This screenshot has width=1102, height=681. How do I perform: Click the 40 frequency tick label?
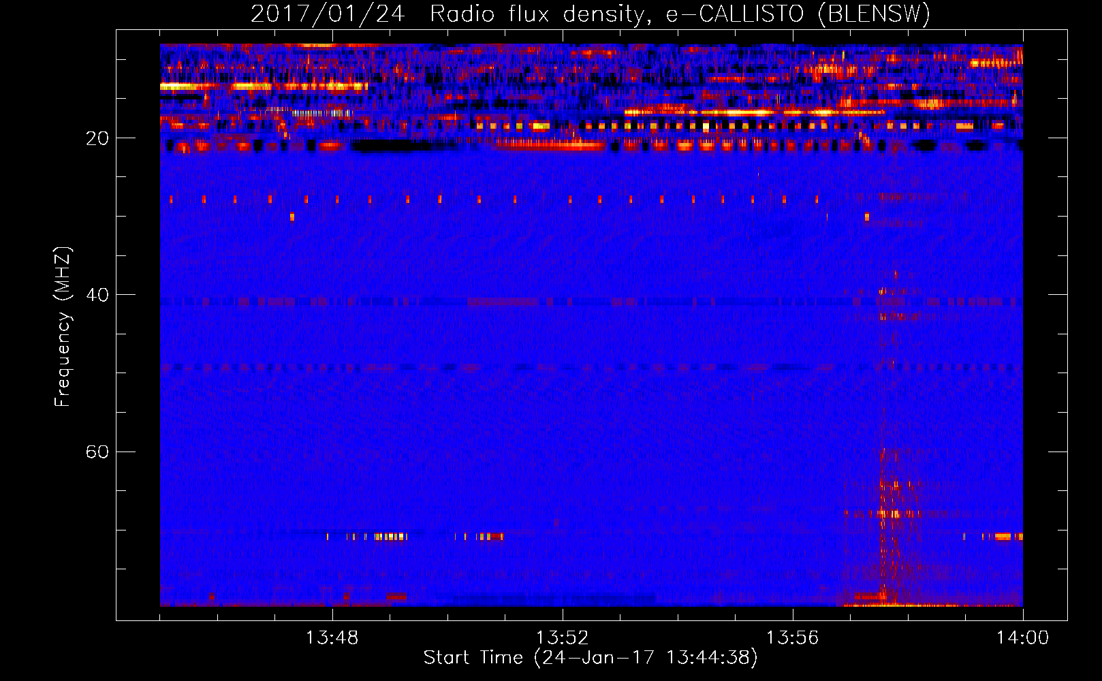97,295
